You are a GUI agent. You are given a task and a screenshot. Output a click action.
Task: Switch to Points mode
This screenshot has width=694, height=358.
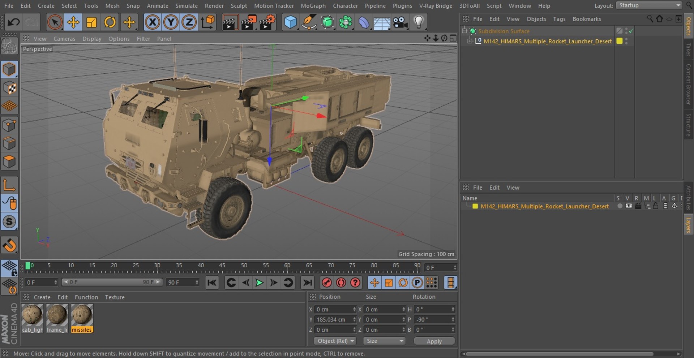[9, 125]
